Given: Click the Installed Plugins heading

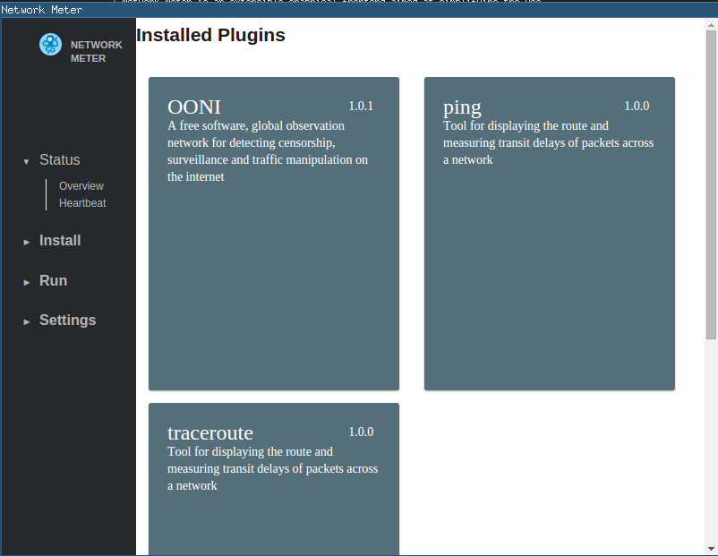Looking at the screenshot, I should tap(210, 35).
